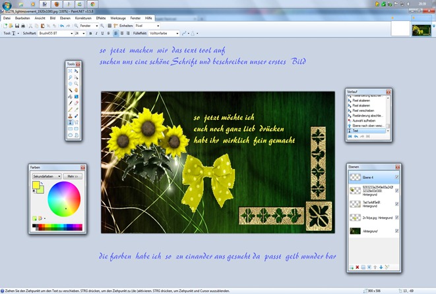This screenshot has height=294, width=436.
Task: Toggle visibility checkbox of Ebene 4
Action: (x=397, y=177)
